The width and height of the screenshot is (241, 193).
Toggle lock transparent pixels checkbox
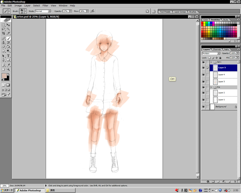[x=210, y=58]
